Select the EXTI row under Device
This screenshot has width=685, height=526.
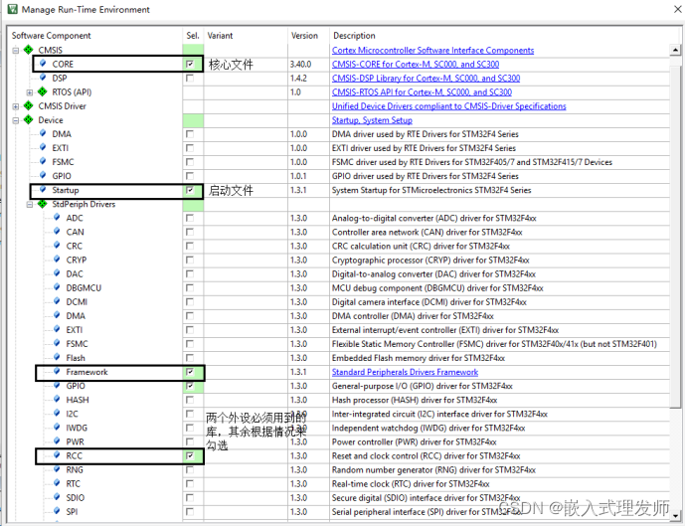[61, 148]
